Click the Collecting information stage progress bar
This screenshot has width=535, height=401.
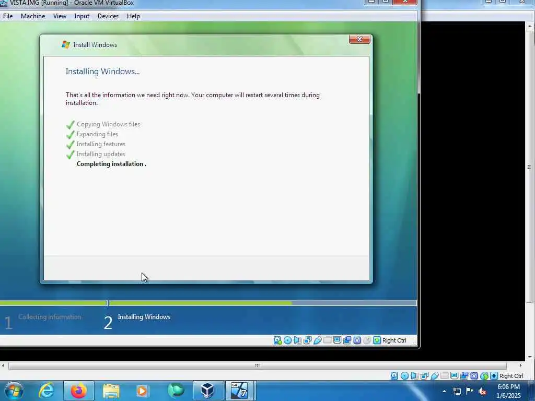pos(53,303)
